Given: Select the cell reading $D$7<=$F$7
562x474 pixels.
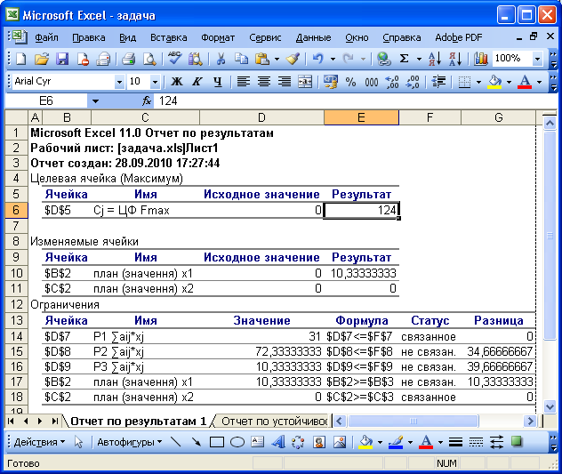Looking at the screenshot, I should click(x=361, y=336).
